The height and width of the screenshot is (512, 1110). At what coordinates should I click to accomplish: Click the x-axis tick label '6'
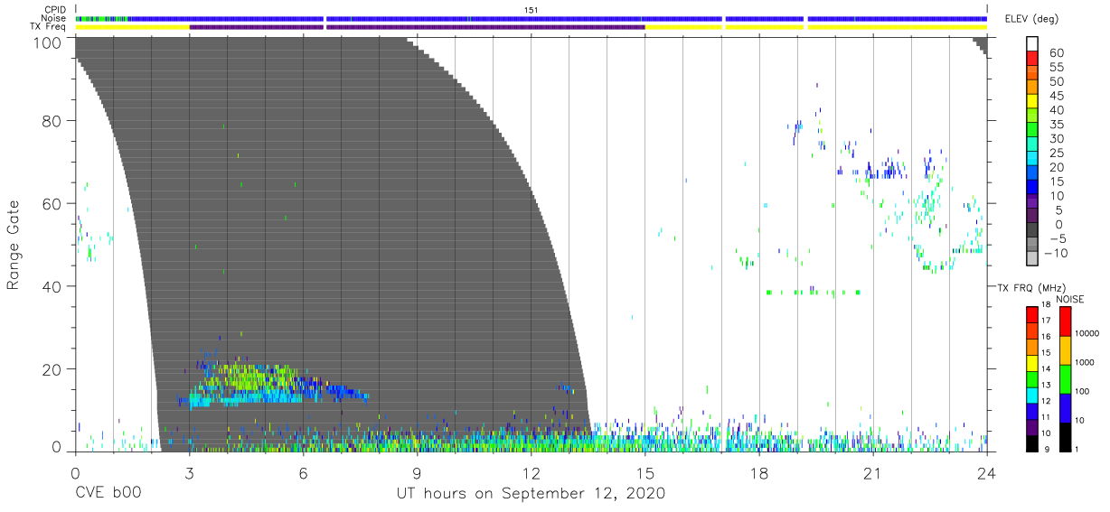[303, 472]
